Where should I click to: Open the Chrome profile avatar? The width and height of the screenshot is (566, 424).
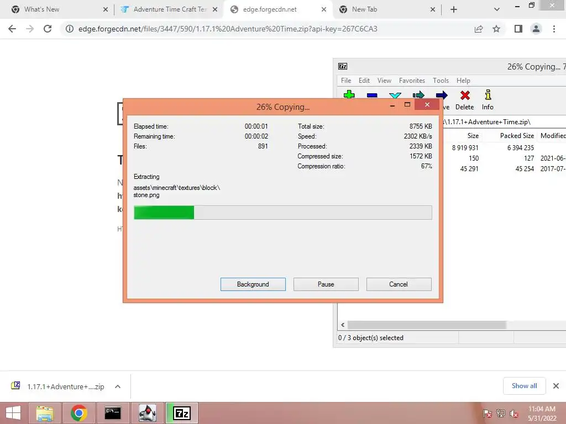(536, 29)
